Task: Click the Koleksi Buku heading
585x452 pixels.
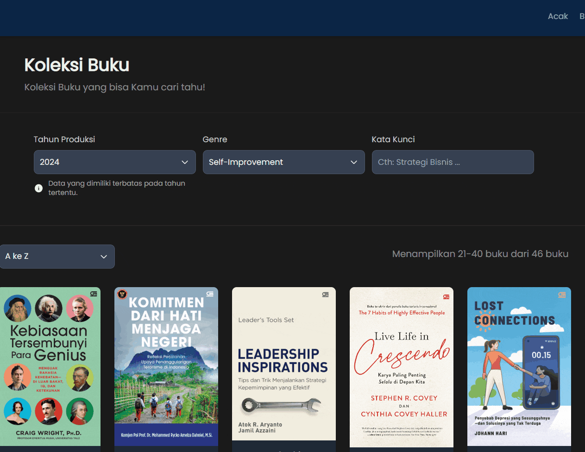Action: click(77, 65)
